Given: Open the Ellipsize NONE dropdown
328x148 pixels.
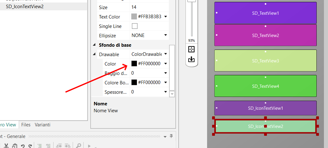Looking at the screenshot, I should pos(165,35).
